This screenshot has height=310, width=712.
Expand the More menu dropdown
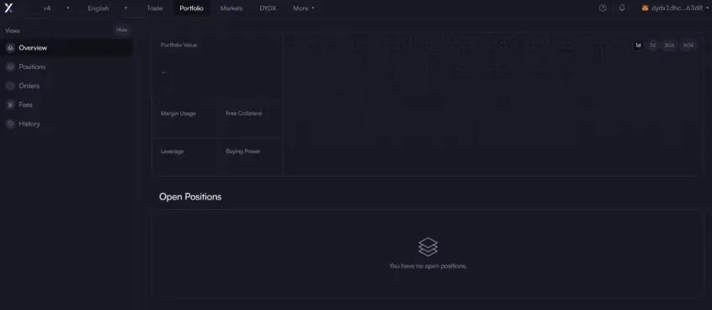304,8
